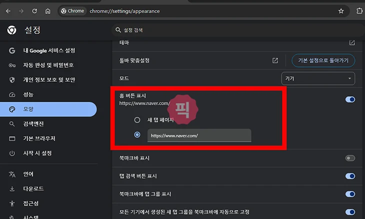Select the custom URL radio button

click(x=137, y=135)
